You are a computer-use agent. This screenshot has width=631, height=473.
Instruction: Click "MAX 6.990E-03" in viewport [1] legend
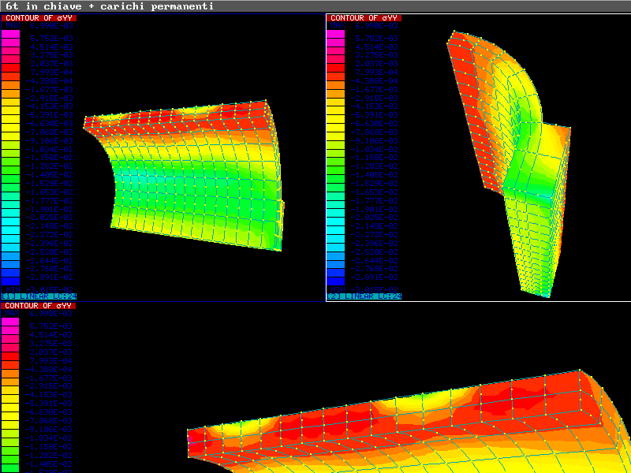pyautogui.click(x=39, y=26)
